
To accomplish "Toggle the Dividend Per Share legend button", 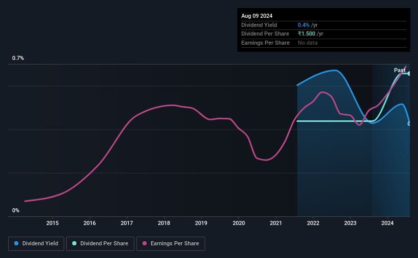I will click(x=100, y=244).
